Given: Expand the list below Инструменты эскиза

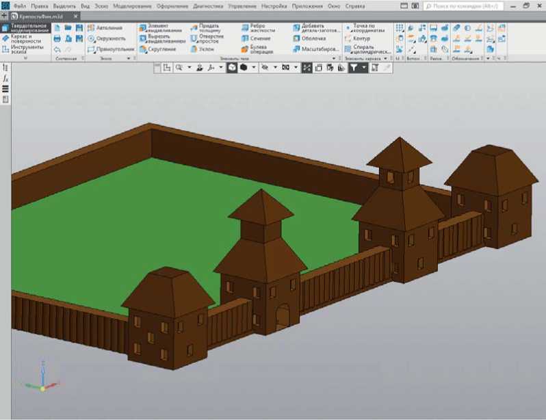Looking at the screenshot, I should (x=25, y=59).
